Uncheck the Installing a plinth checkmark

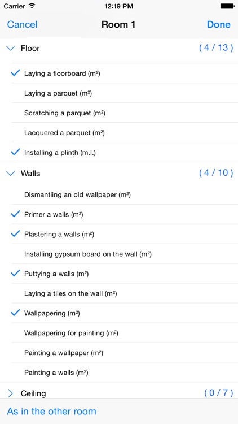[15, 152]
